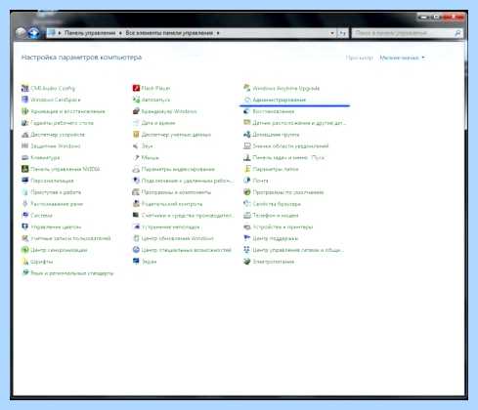
Task: Open the Мышь icon
Action: (136, 157)
